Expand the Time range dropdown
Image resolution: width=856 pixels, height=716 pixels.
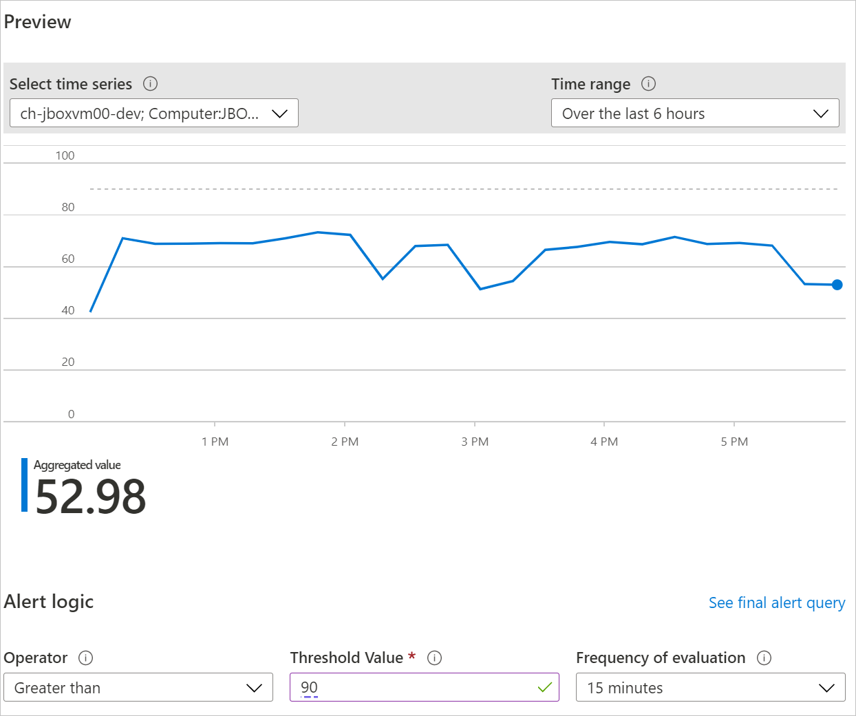click(x=694, y=113)
